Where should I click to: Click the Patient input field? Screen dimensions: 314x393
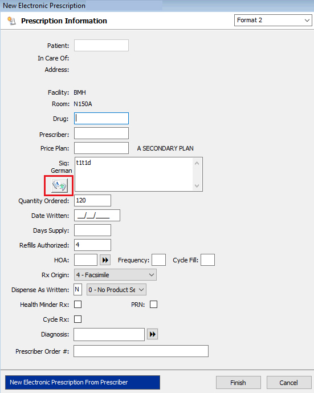coord(101,46)
